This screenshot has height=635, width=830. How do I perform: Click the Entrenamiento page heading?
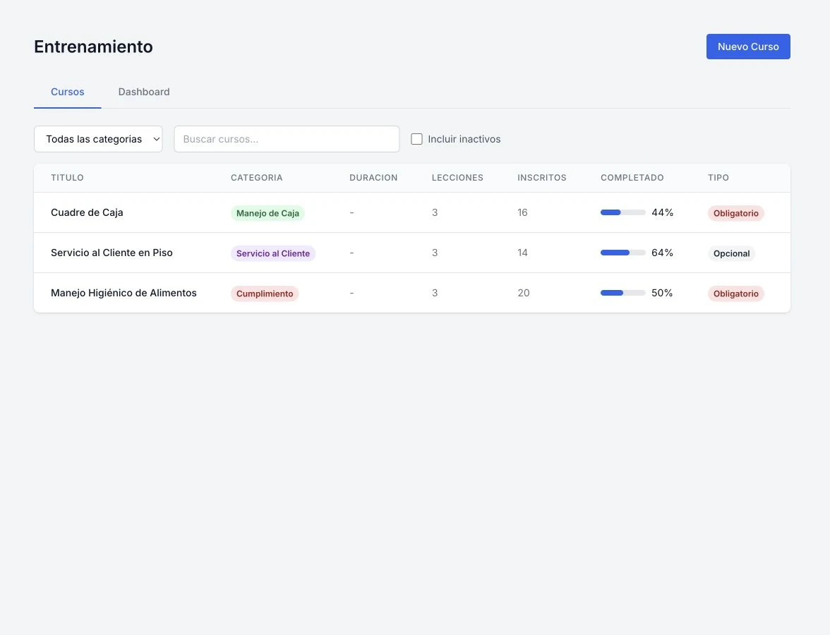point(93,47)
